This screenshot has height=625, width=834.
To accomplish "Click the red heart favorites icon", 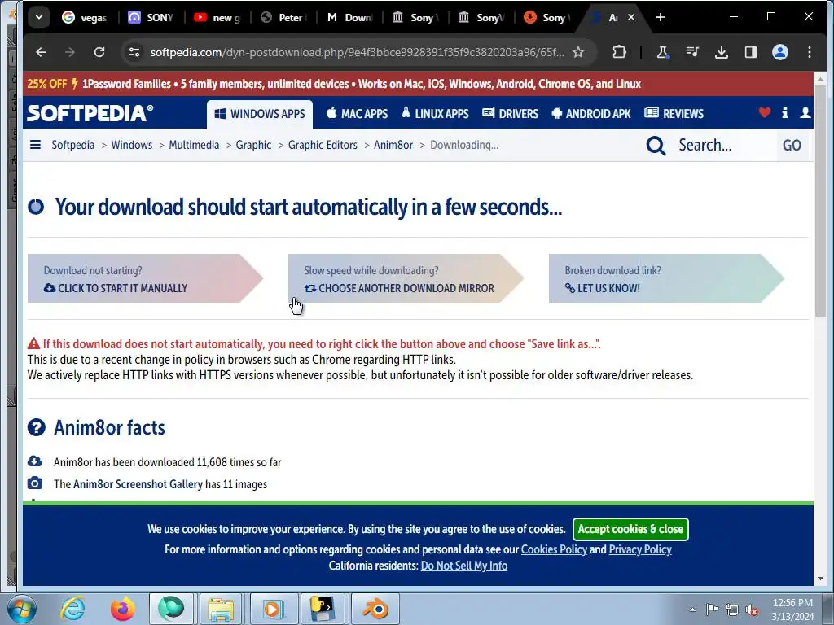I will click(x=764, y=112).
